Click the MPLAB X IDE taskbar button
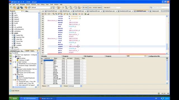 (47, 99)
